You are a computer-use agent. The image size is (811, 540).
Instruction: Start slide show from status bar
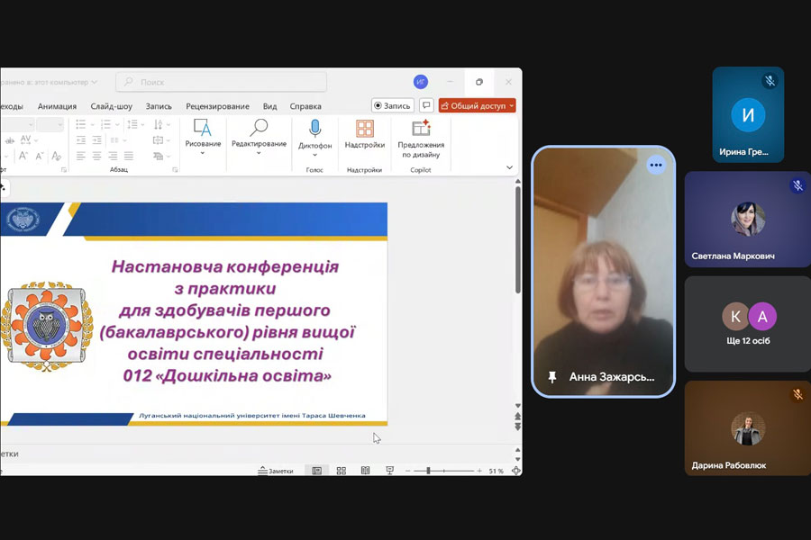[389, 470]
